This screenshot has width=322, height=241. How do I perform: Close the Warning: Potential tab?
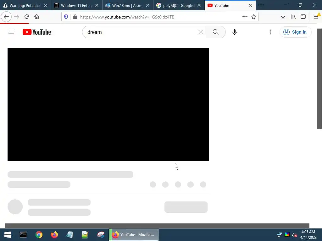(x=46, y=6)
